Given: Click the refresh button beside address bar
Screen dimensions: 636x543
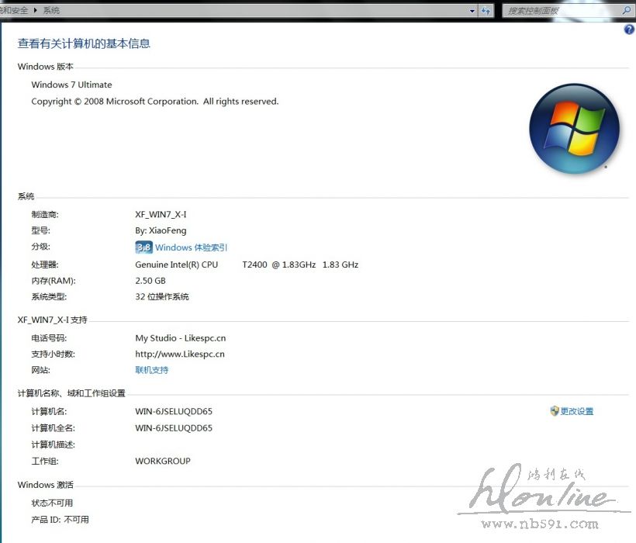Looking at the screenshot, I should (486, 11).
